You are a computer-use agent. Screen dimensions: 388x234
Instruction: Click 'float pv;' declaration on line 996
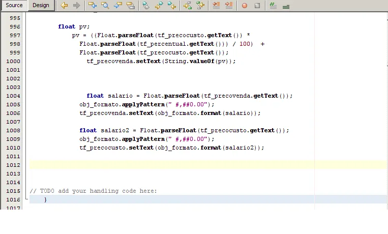click(x=74, y=26)
